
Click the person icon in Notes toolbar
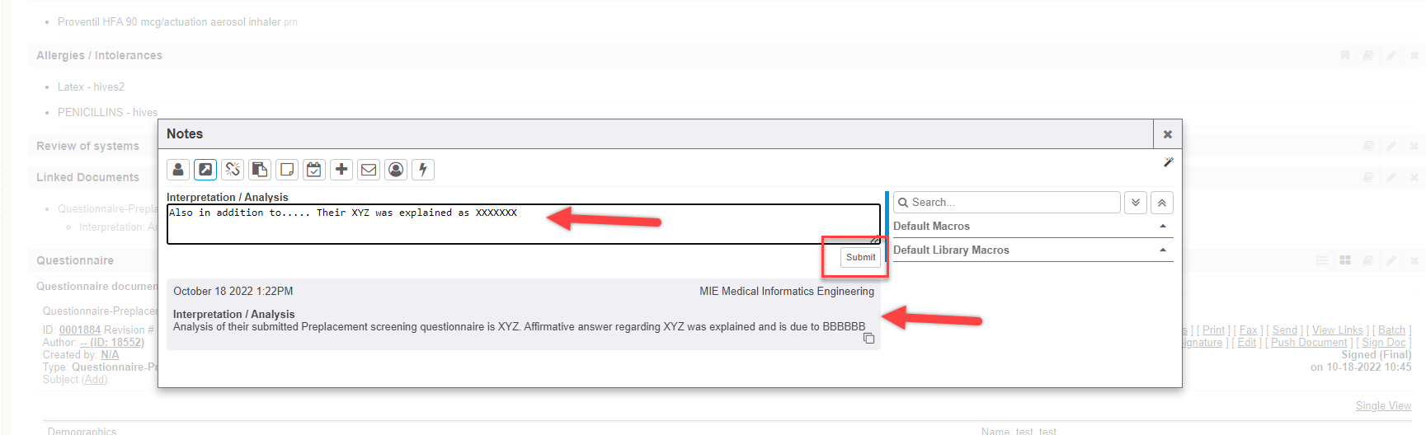click(178, 170)
